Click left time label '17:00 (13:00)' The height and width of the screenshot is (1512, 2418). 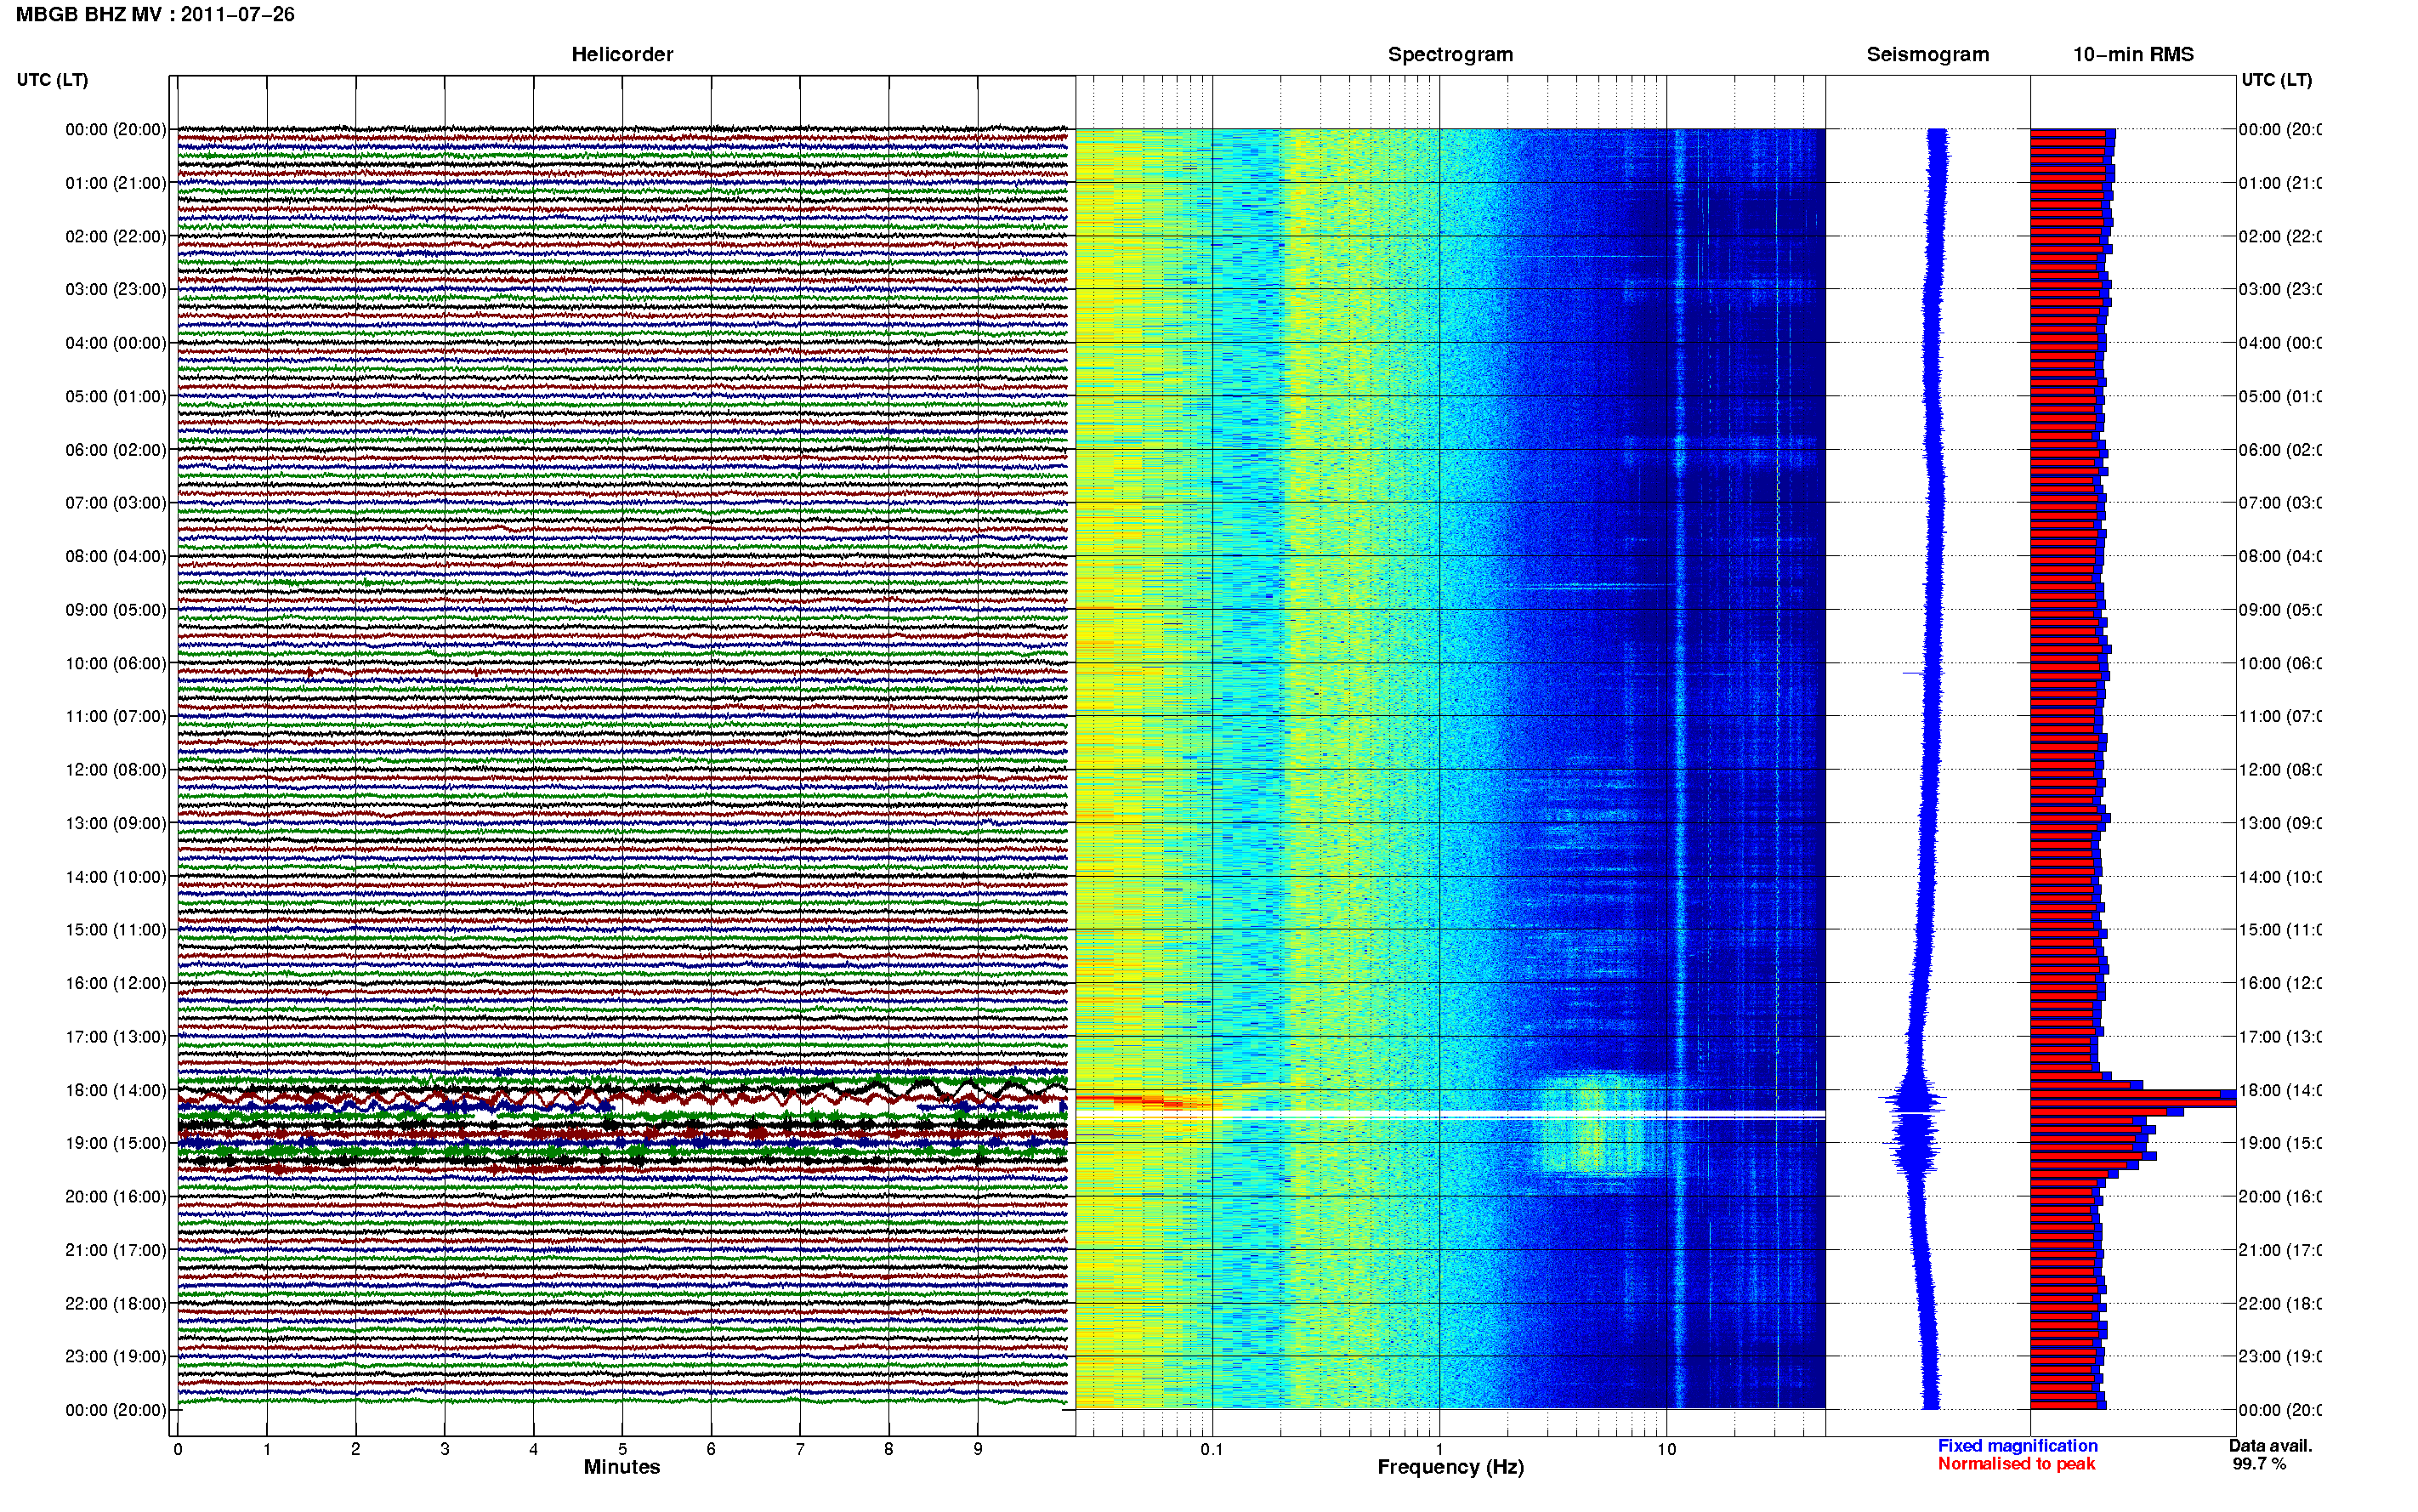click(x=116, y=1037)
